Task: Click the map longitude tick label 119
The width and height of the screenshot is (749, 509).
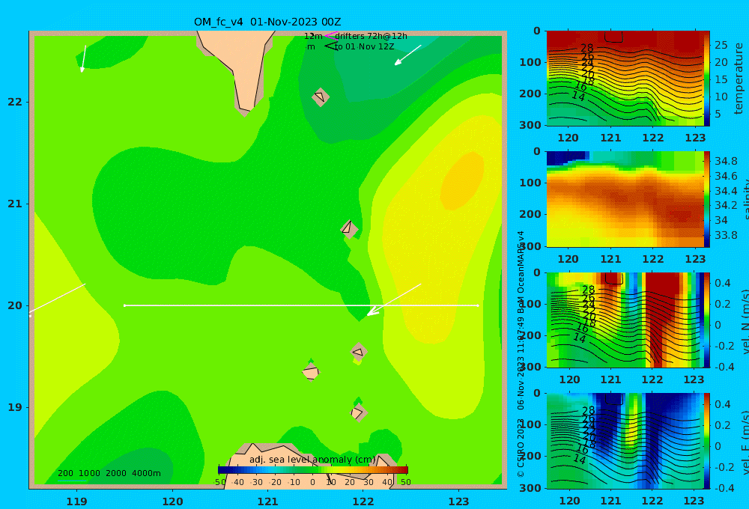Action: [x=76, y=502]
